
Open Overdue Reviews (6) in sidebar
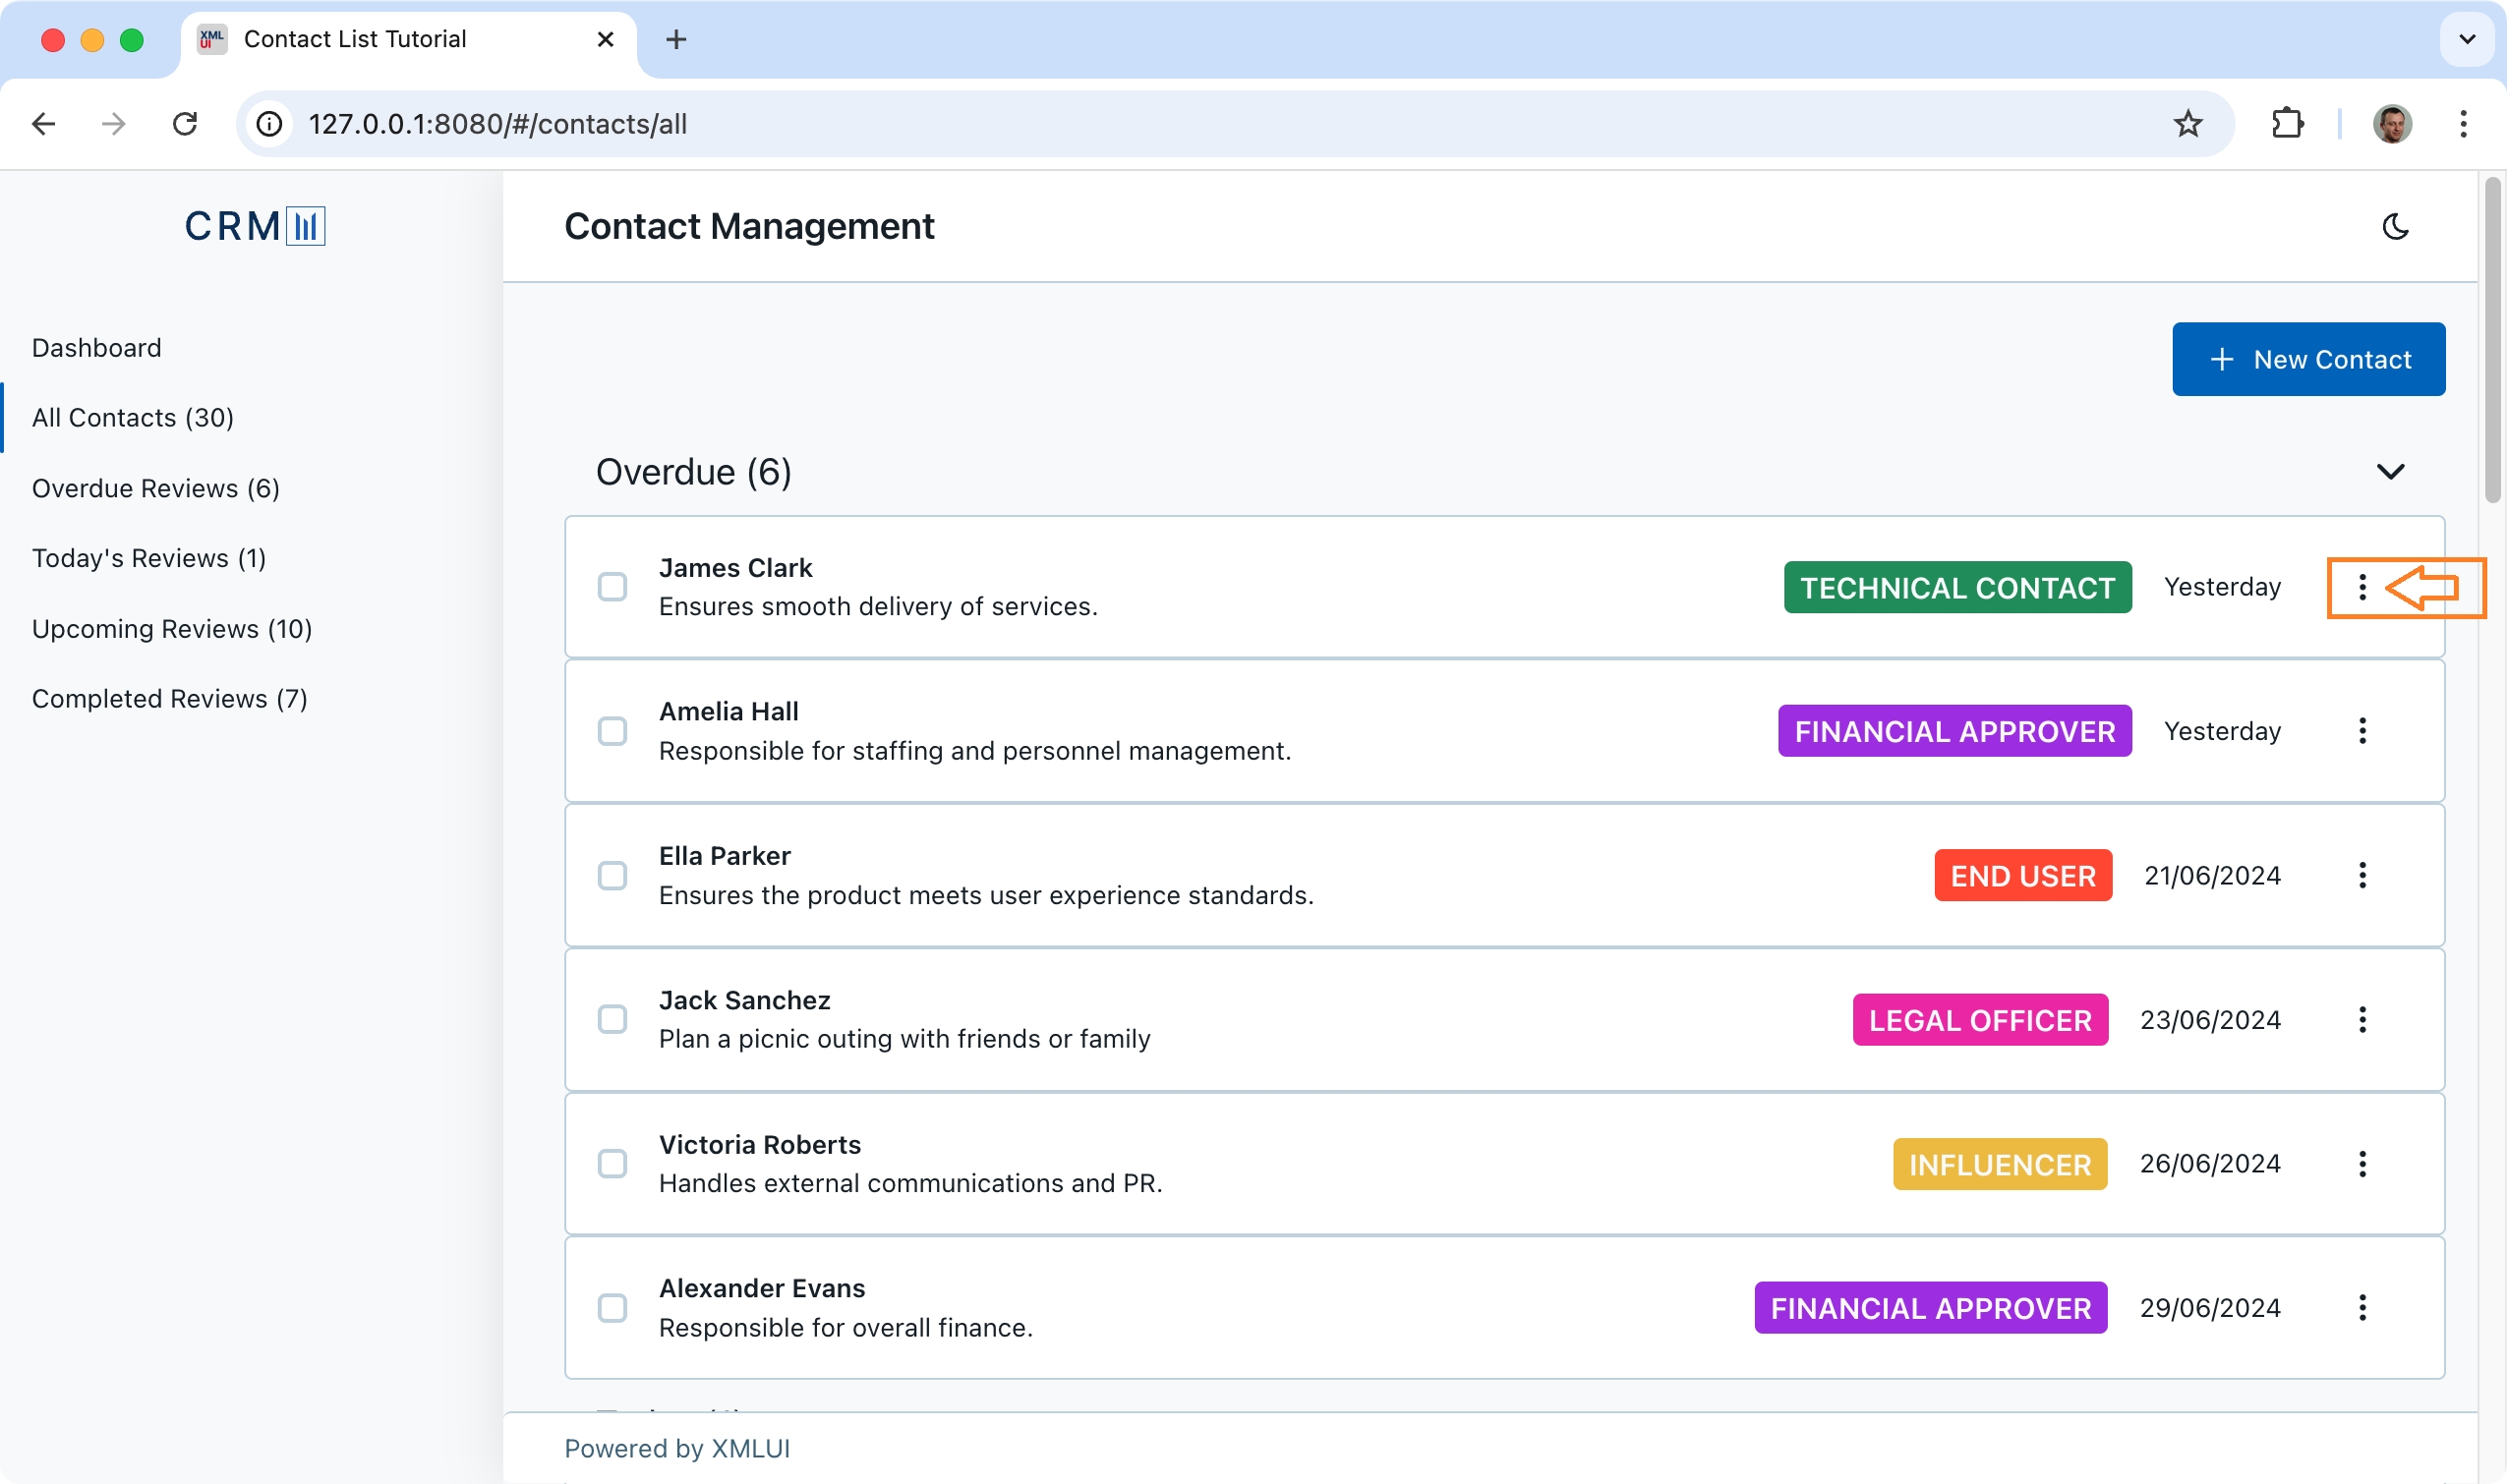[x=156, y=488]
